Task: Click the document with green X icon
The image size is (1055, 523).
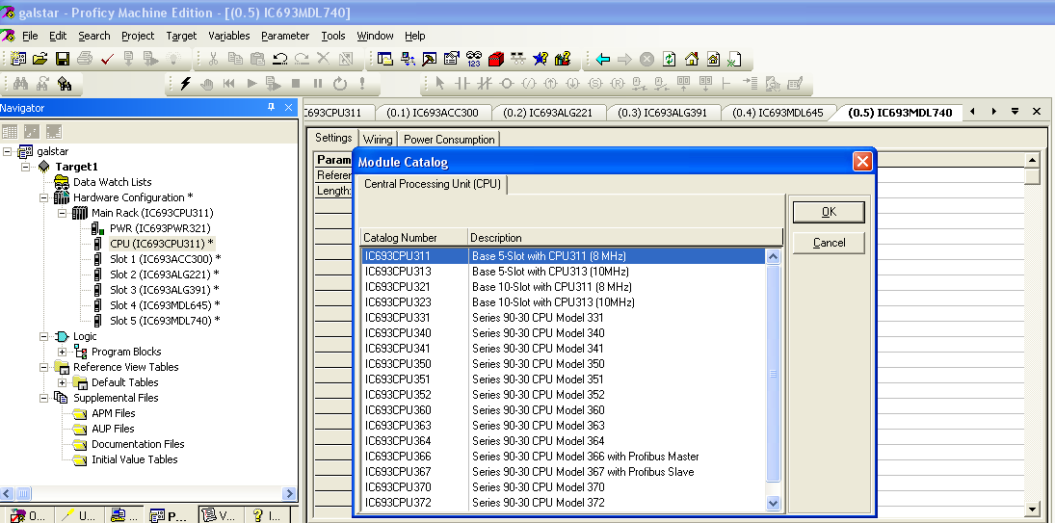Action: 734,59
